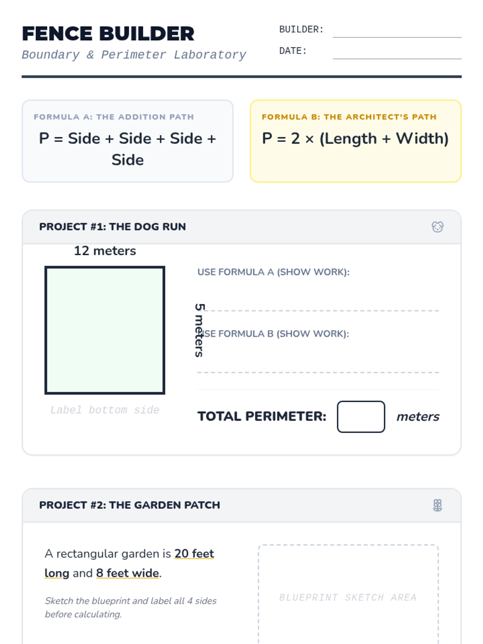483x644 pixels.
Task: Click the Formula B show-work line
Action: [318, 363]
